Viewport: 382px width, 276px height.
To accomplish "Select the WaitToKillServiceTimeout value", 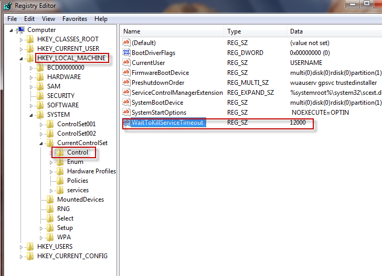I will 167,123.
